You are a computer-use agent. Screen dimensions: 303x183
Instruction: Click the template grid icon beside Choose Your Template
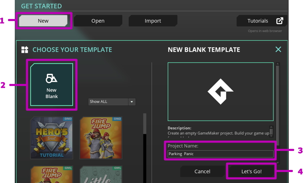[25, 50]
